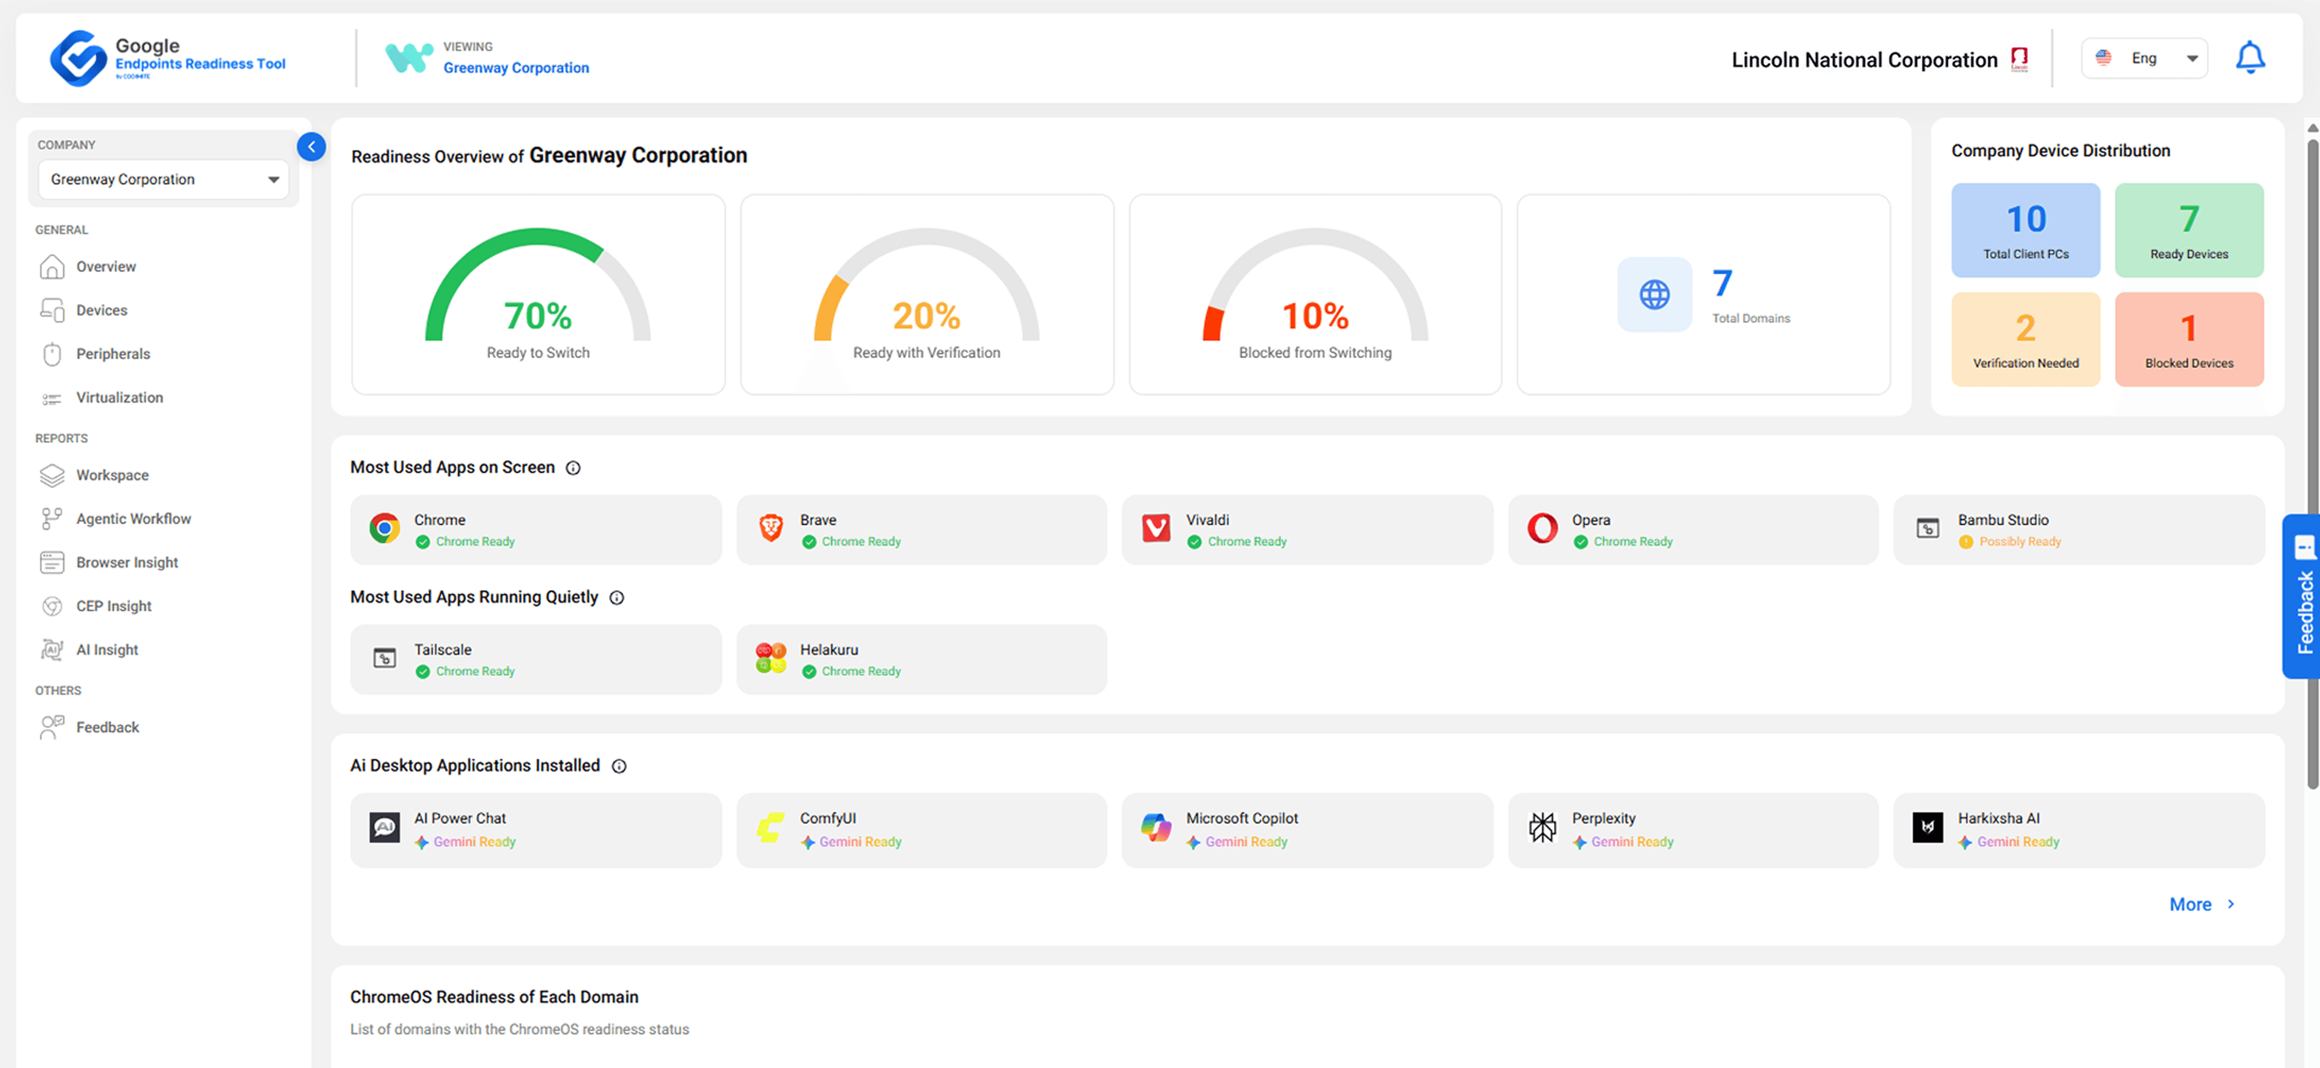Click the Vivaldi browser icon
Viewport: 2320px width, 1068px height.
click(1156, 529)
